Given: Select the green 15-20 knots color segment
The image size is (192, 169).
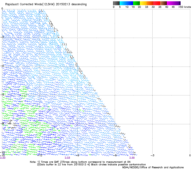Looking at the screenshot, I should click(136, 3).
